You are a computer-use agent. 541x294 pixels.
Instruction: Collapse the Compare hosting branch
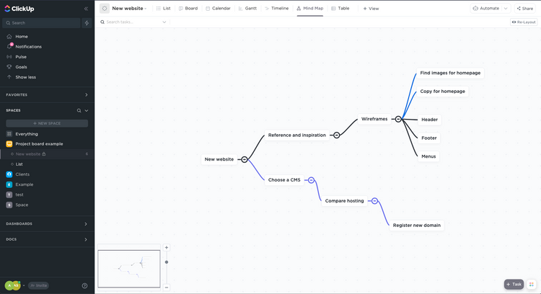[374, 201]
